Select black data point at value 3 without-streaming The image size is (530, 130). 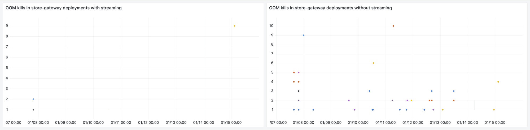299,91
